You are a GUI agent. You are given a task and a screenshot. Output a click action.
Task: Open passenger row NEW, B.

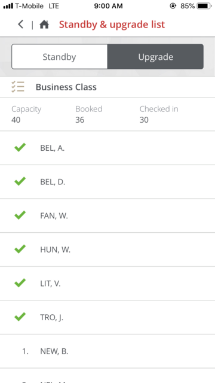coord(107,351)
